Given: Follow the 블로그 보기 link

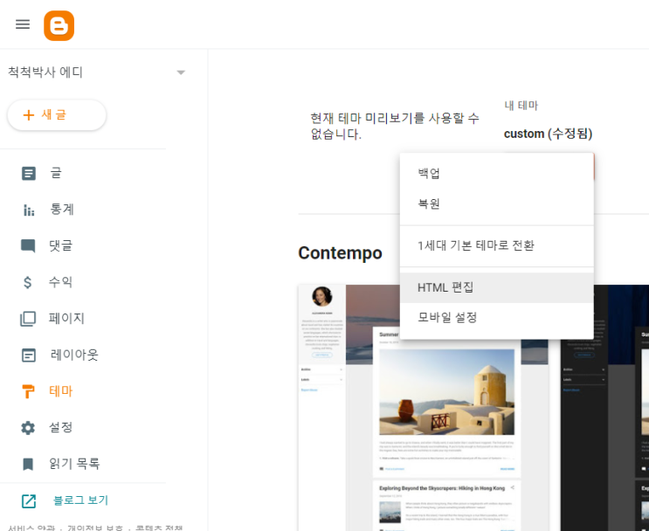Looking at the screenshot, I should coord(80,500).
